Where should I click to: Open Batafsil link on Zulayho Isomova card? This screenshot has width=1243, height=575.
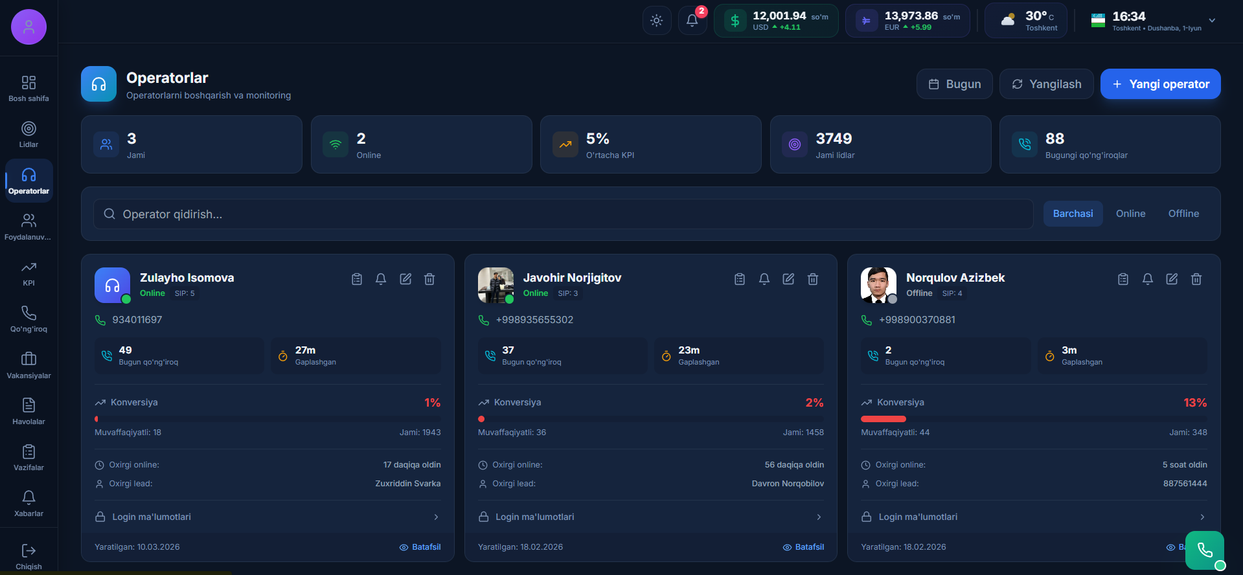pyautogui.click(x=420, y=547)
